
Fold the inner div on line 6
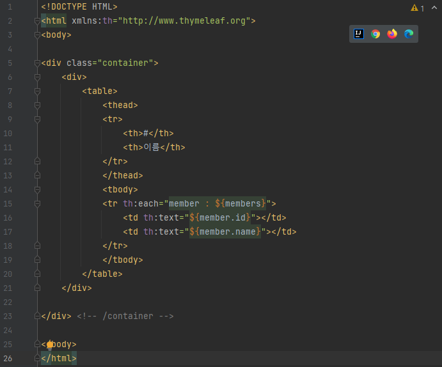pyautogui.click(x=37, y=77)
